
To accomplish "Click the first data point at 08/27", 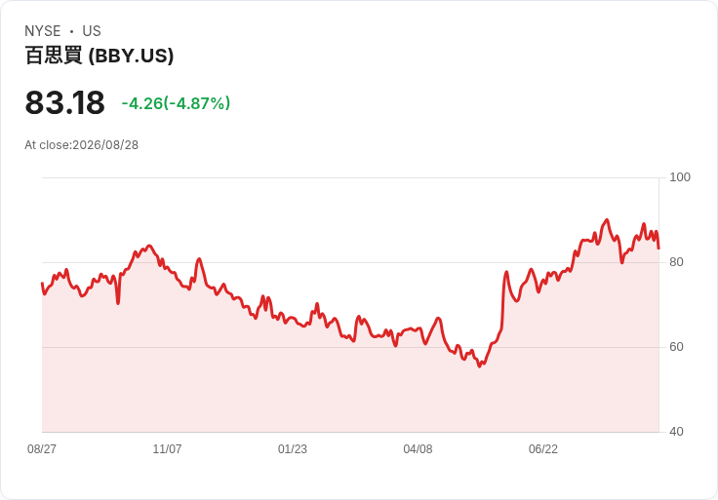I will click(x=42, y=284).
